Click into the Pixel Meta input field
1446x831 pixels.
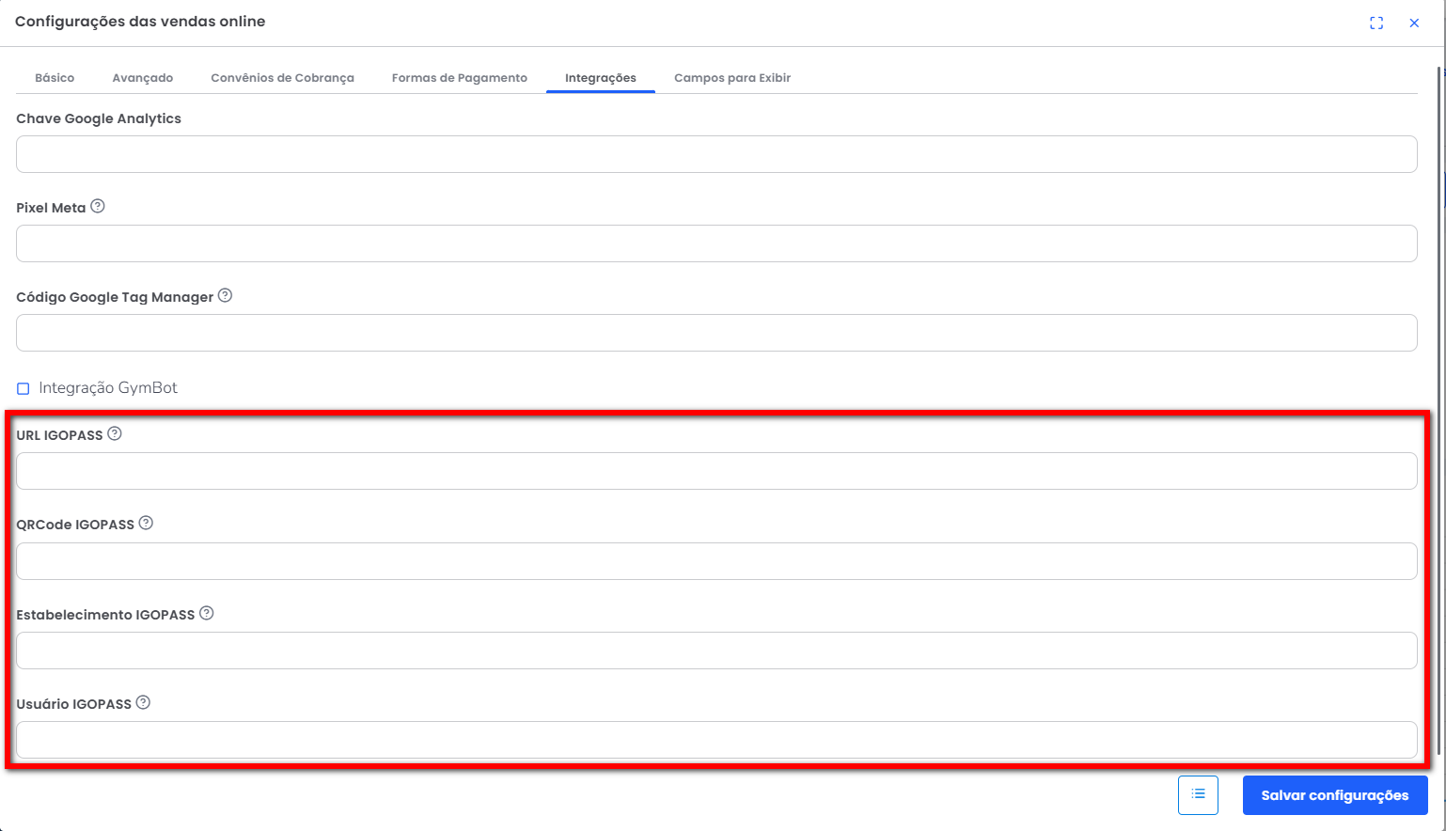click(716, 243)
